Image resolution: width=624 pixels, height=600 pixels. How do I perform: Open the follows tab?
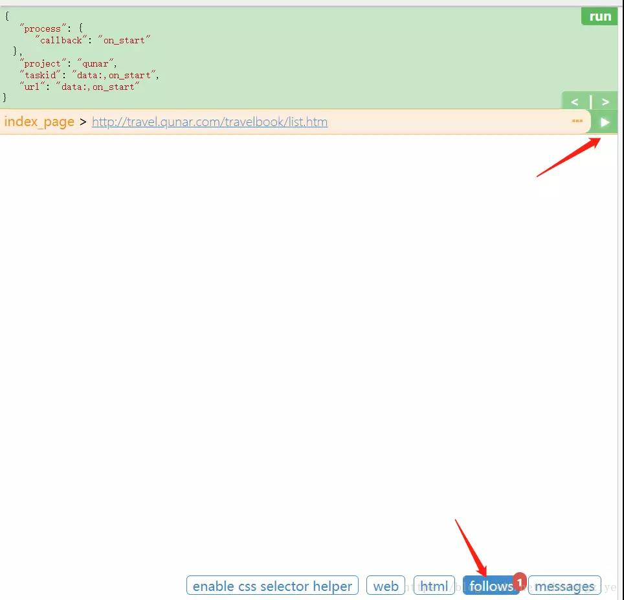[491, 586]
